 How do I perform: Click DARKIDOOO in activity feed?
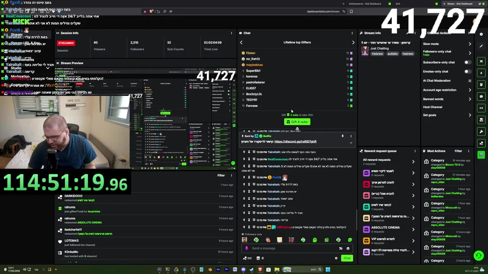(x=73, y=196)
